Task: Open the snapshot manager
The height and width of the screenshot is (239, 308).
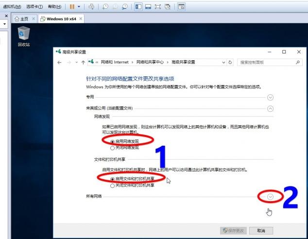Action: pos(124,7)
